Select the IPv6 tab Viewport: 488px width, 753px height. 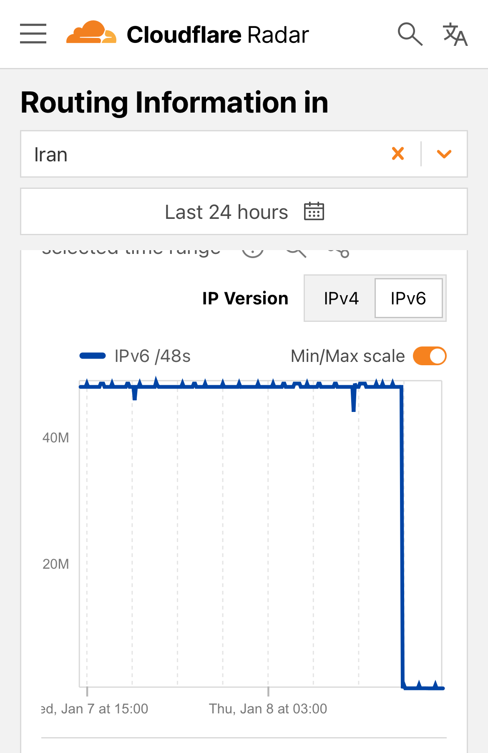click(408, 299)
